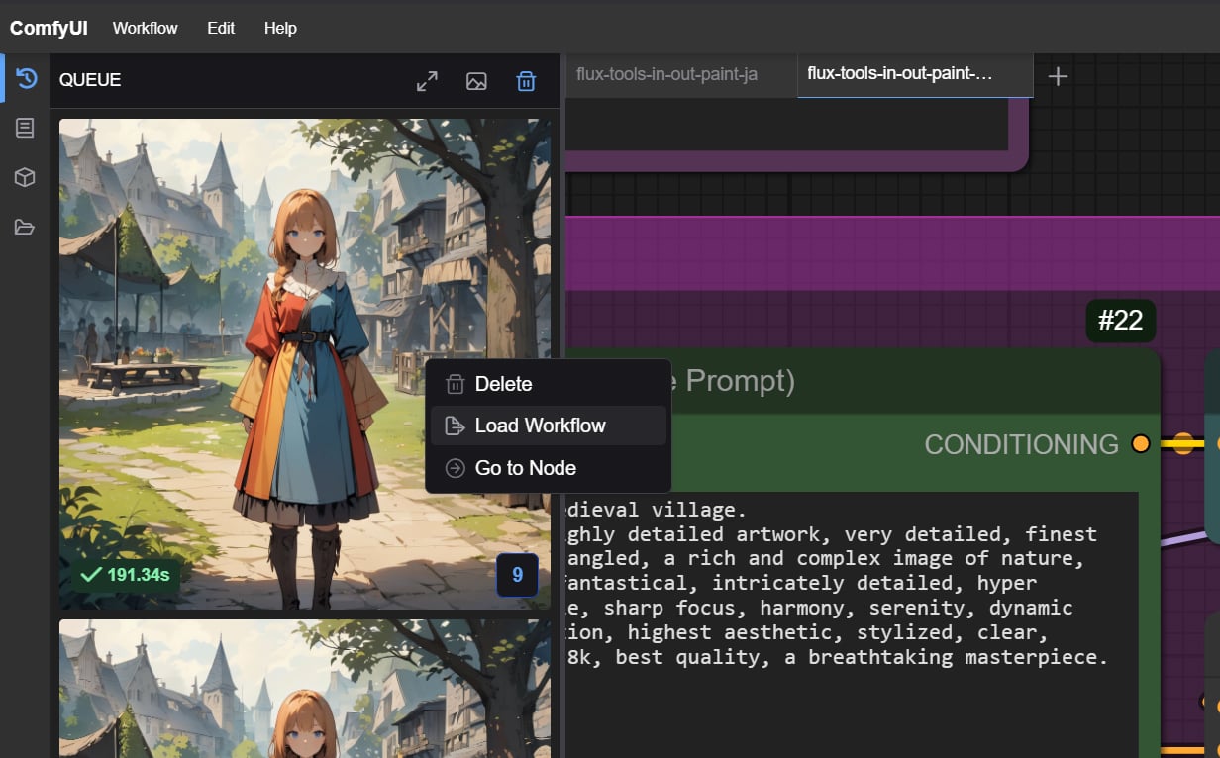This screenshot has width=1220, height=758.
Task: Toggle the image preview icon in queue header
Action: (476, 81)
